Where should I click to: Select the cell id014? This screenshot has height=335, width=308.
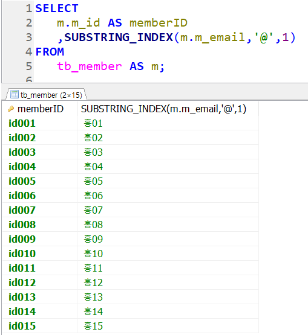pyautogui.click(x=40, y=311)
